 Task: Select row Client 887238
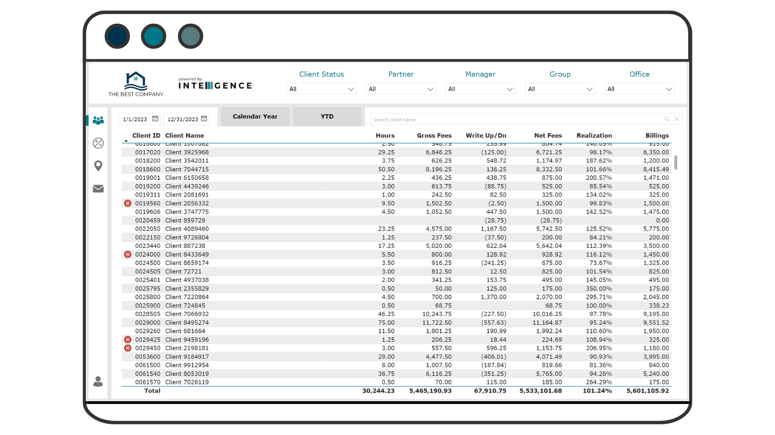click(x=397, y=246)
